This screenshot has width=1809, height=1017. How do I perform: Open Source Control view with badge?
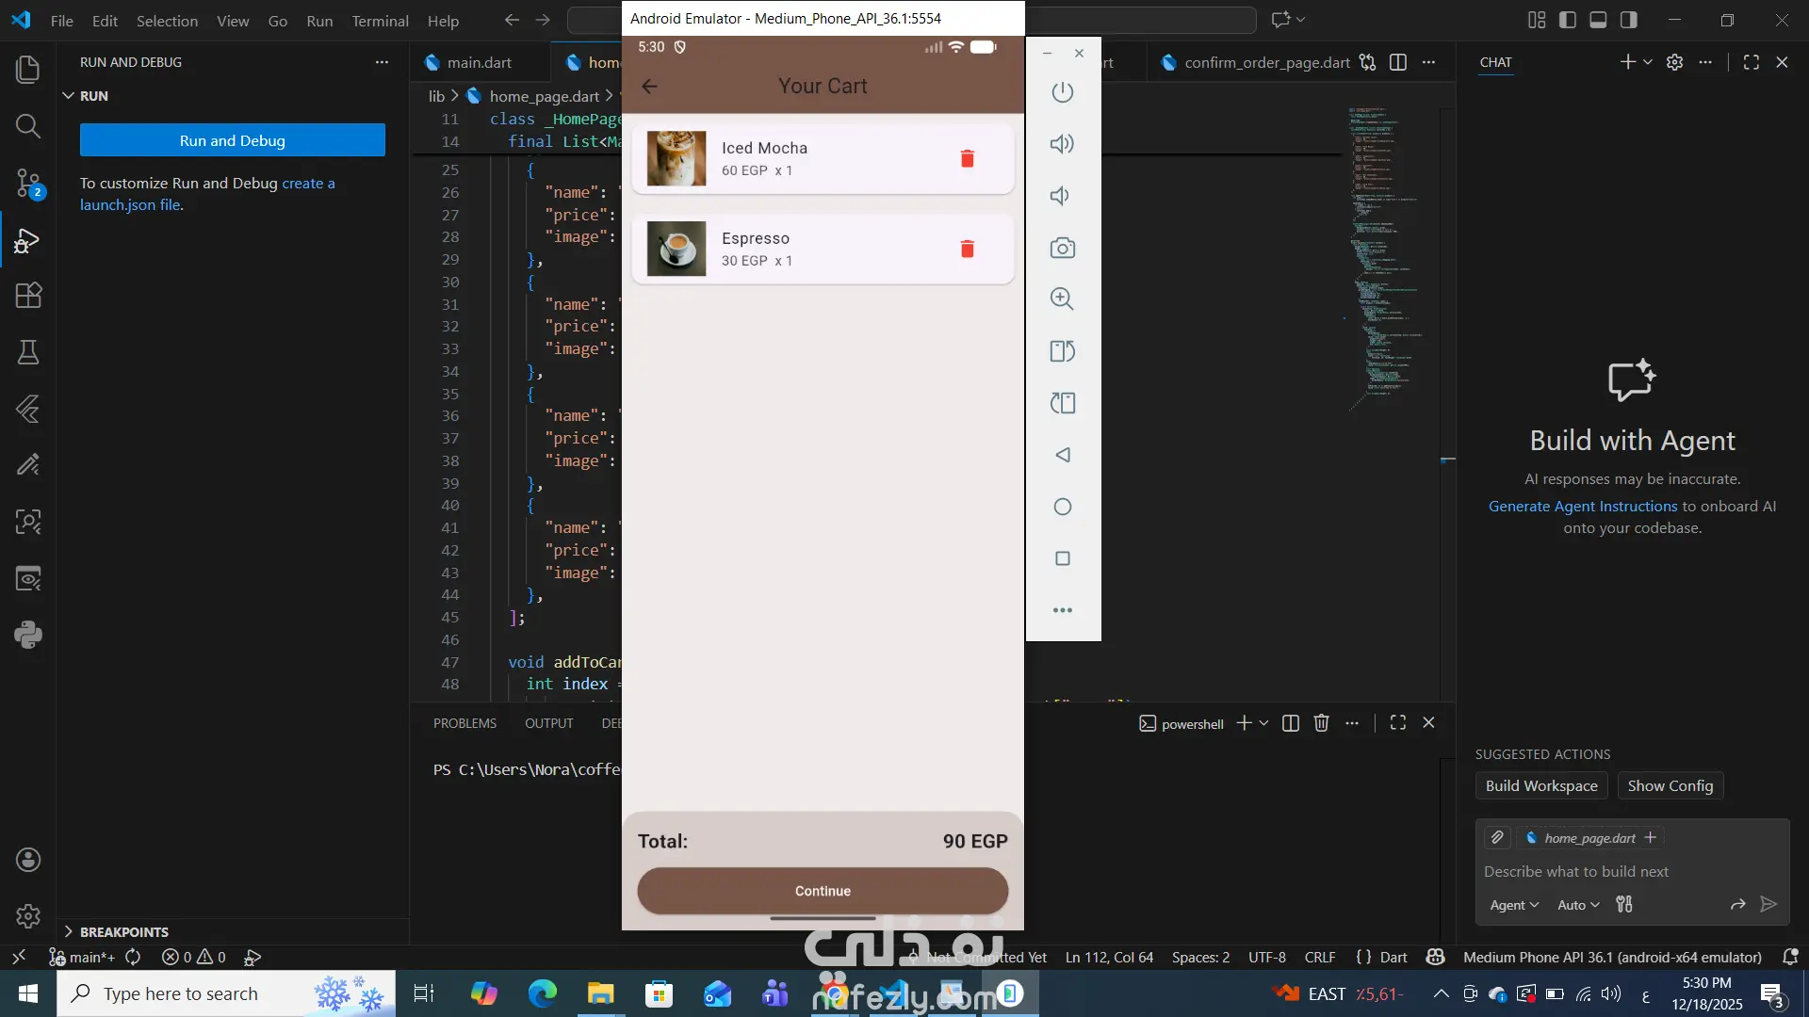tap(28, 183)
